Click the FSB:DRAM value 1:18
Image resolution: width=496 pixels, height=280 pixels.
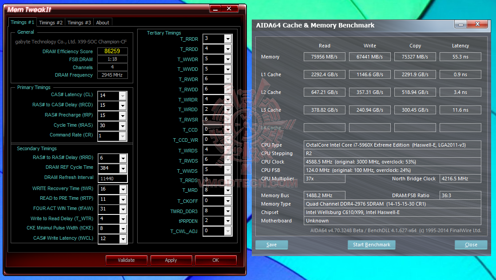point(112,59)
